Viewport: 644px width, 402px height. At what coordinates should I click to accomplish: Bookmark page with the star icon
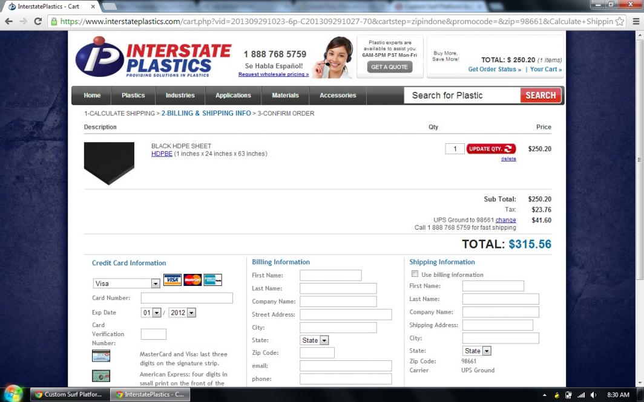619,21
